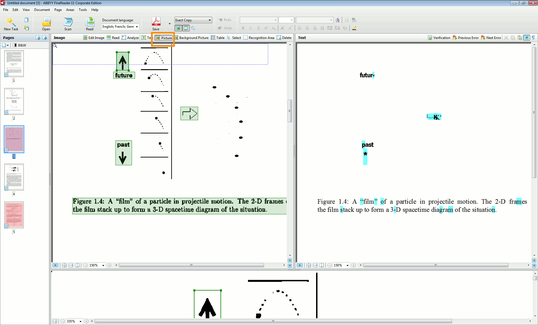
Task: Click the Edit Image tool
Action: pos(94,38)
